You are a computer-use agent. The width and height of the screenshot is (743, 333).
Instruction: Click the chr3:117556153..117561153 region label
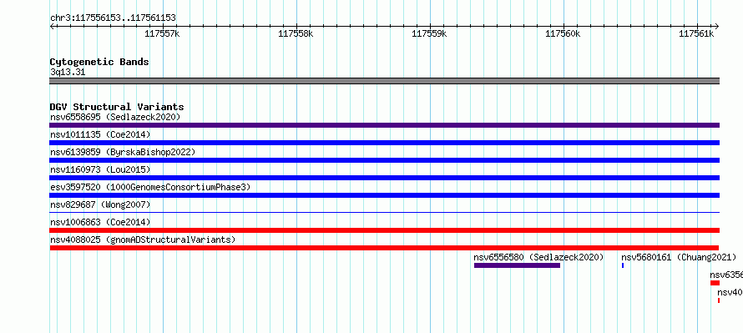[x=113, y=18]
